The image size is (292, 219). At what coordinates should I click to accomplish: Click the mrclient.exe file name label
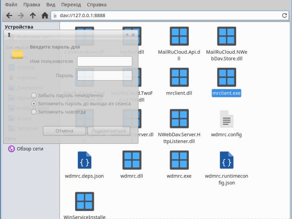(x=226, y=93)
